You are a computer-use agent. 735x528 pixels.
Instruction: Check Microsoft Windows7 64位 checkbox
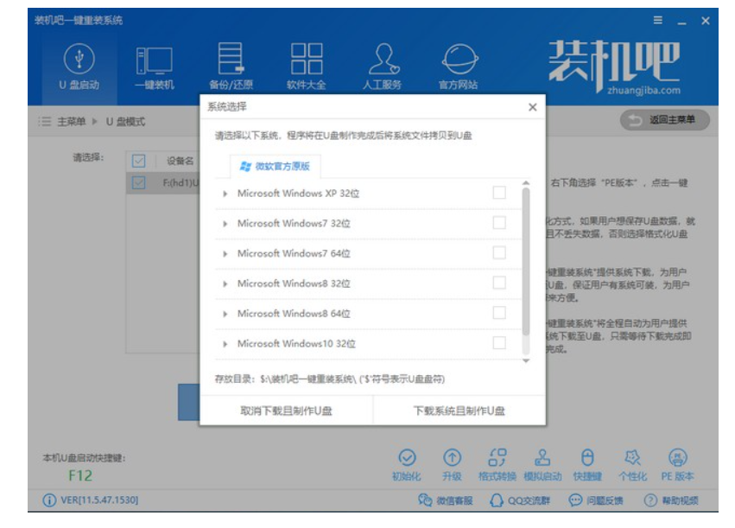pyautogui.click(x=499, y=252)
